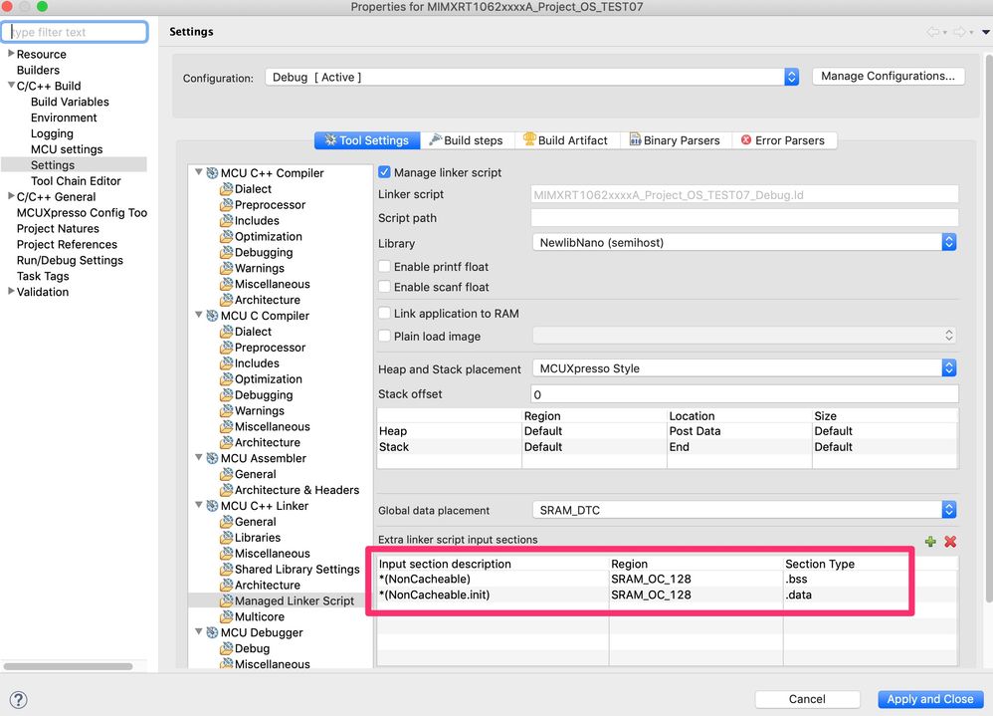The image size is (993, 716).
Task: Enable printf float checkbox
Action: pyautogui.click(x=384, y=266)
